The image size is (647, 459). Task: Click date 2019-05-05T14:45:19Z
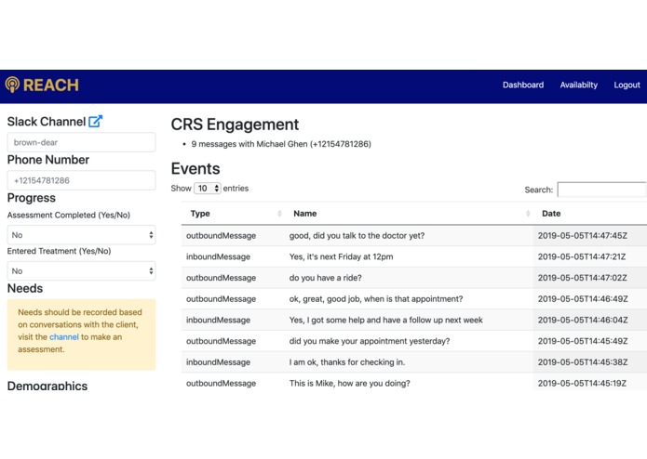click(x=582, y=383)
